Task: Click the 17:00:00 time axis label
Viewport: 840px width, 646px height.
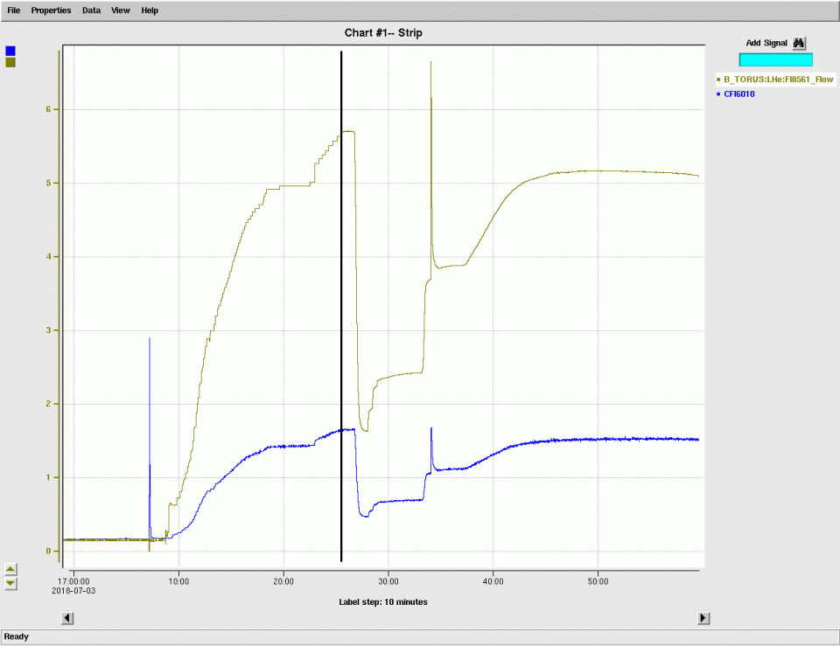Action: pyautogui.click(x=73, y=582)
